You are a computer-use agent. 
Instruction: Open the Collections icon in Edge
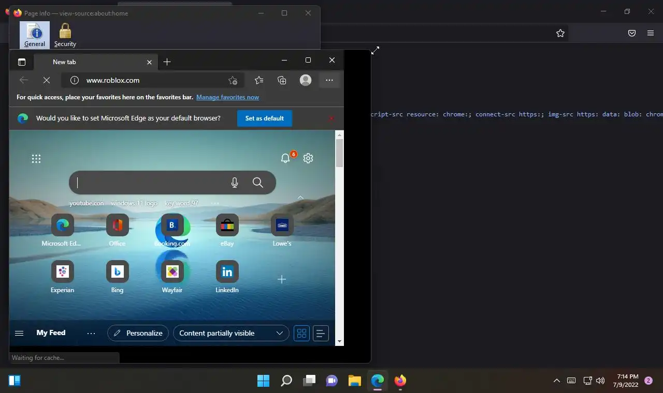[x=282, y=80]
